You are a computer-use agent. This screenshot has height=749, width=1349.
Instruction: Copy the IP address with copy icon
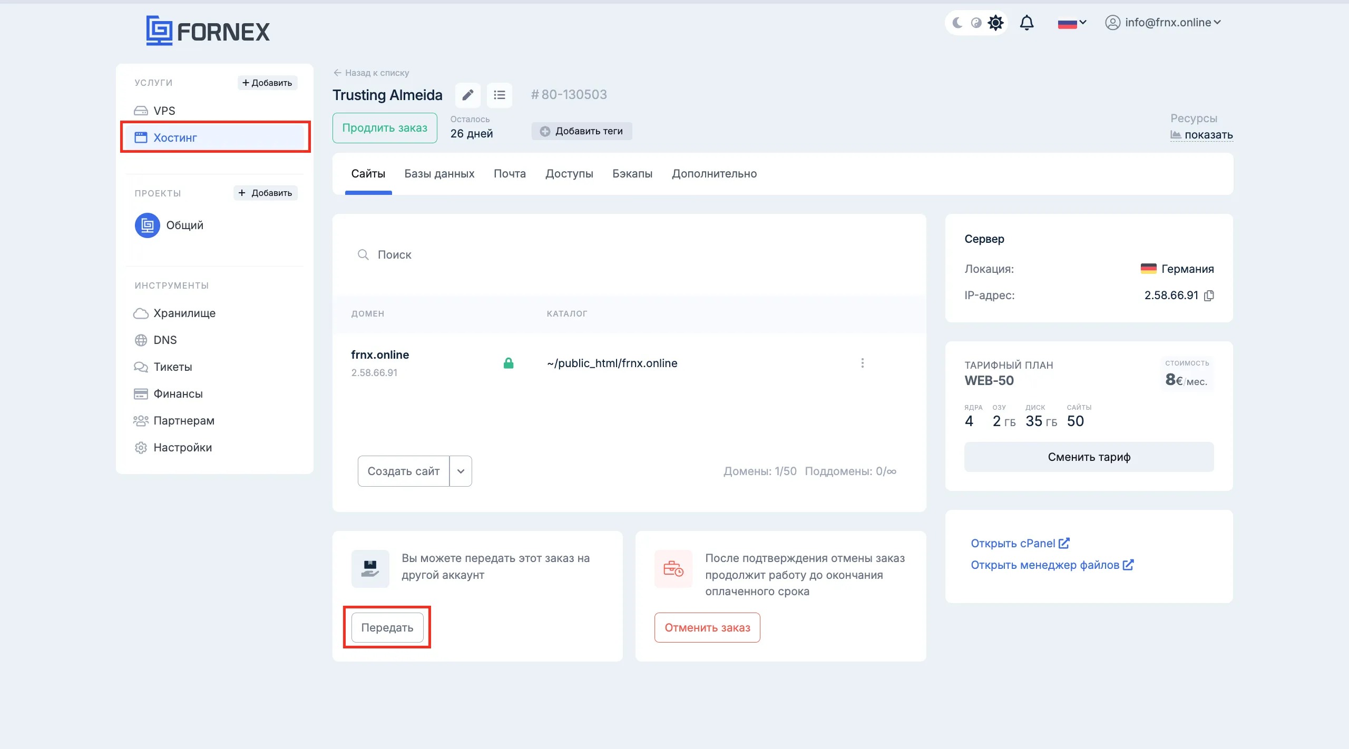coord(1209,295)
